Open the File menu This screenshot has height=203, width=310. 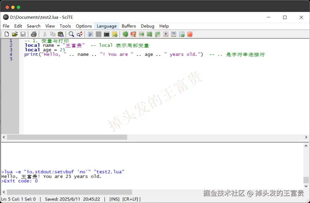point(6,26)
